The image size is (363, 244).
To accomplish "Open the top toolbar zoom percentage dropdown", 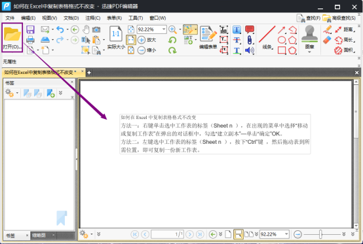I will [x=164, y=29].
